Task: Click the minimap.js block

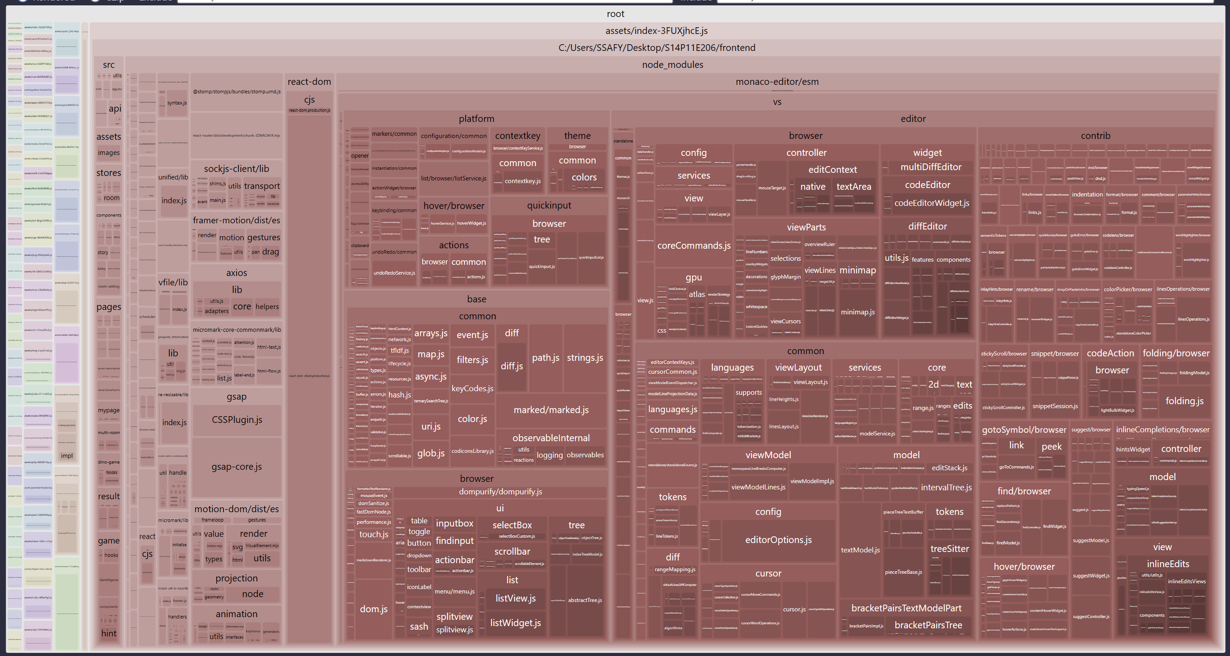Action: [x=857, y=312]
